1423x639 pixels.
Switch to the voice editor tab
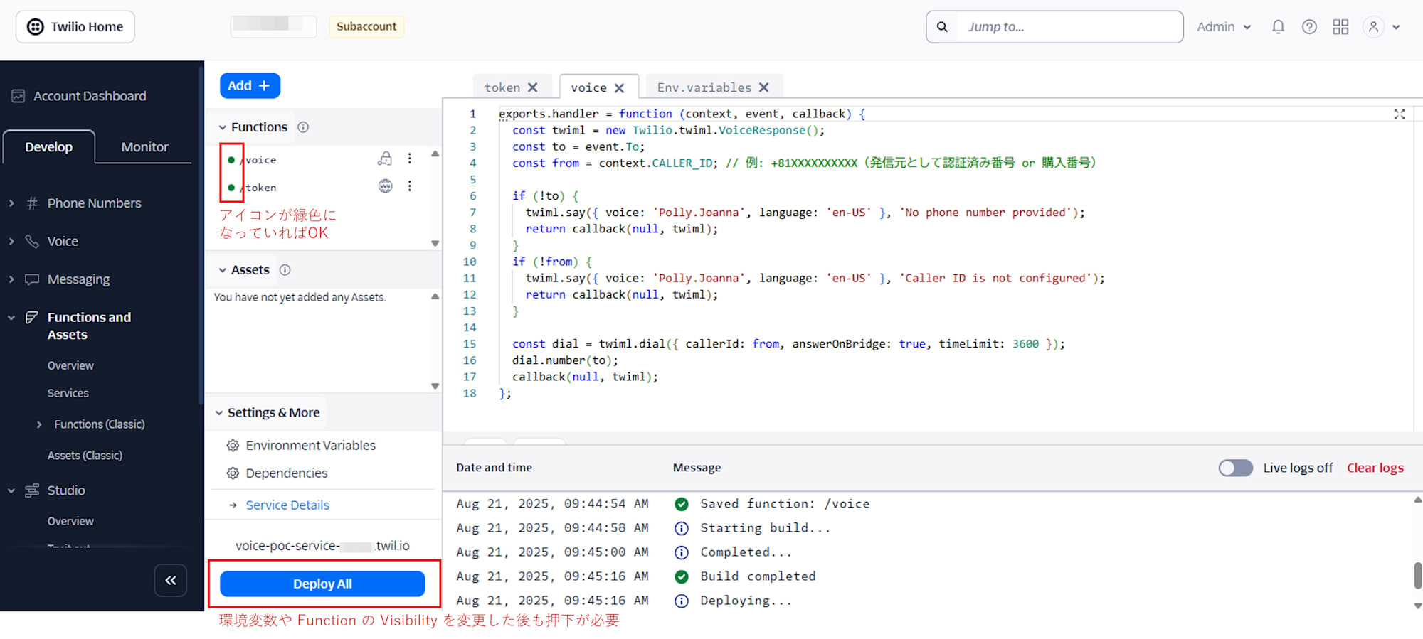[x=588, y=87]
